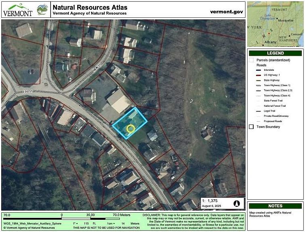Toggle the Parcels (standardized) box
Viewport: 305px width, 232px height.
[251, 60]
